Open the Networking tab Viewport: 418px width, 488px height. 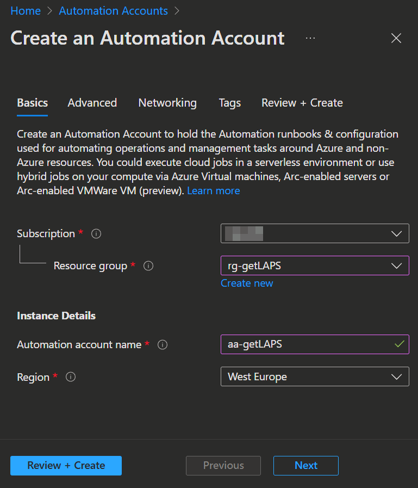pos(167,103)
